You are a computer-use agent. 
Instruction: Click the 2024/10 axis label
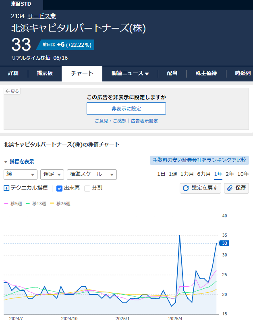[x=69, y=319]
